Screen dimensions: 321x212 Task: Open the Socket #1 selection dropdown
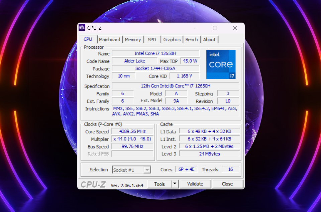tap(131, 170)
